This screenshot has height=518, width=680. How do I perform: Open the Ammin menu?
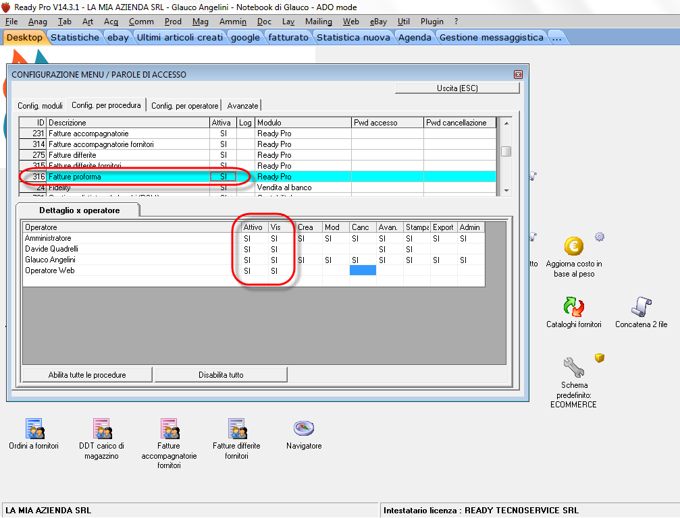(233, 21)
